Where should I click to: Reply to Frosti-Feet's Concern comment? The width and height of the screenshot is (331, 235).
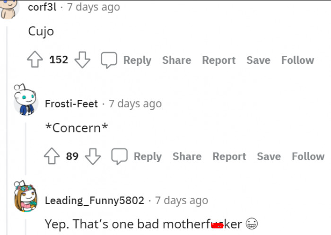[148, 156]
